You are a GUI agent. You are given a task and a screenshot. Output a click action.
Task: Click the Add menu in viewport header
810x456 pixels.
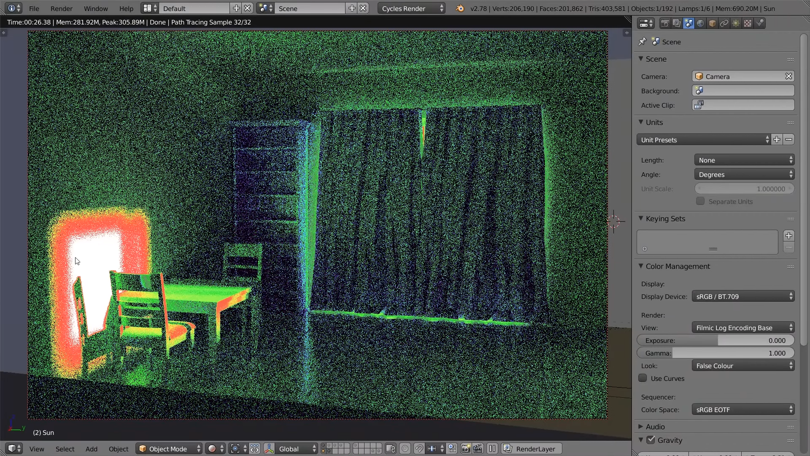pos(91,449)
